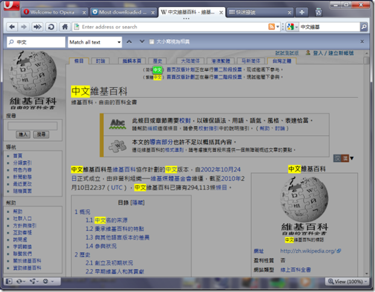Go back with the Back arrow
The width and height of the screenshot is (375, 292).
pyautogui.click(x=11, y=27)
